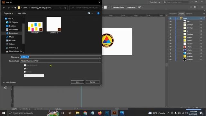Click New folder

(22, 13)
